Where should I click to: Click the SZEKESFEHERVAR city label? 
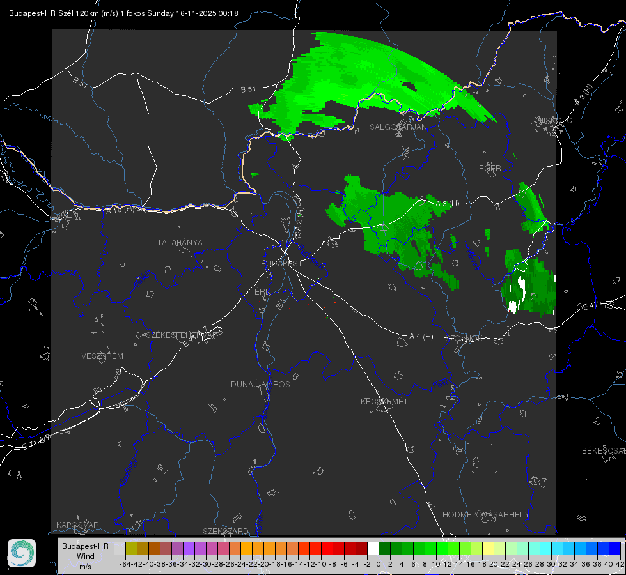coord(182,335)
